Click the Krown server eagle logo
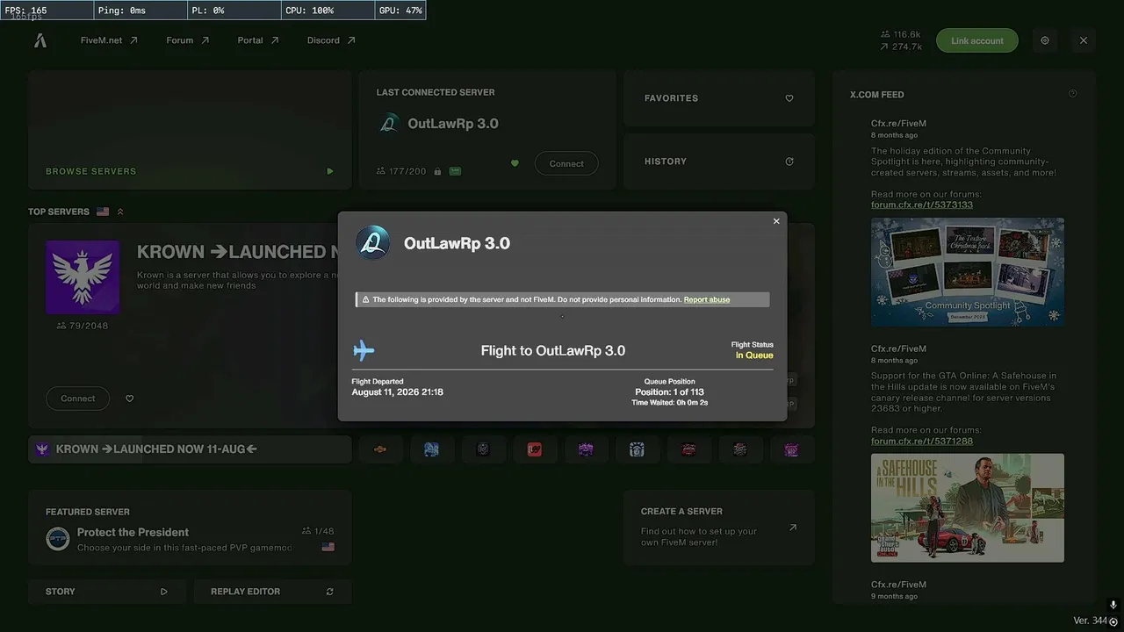1124x632 pixels. pos(83,277)
